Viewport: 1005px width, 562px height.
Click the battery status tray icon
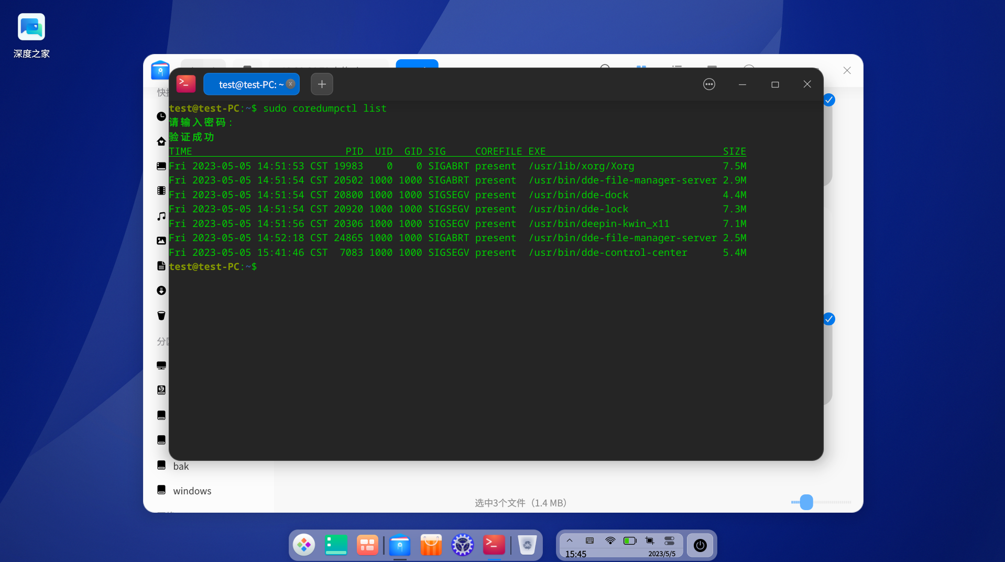[630, 541]
